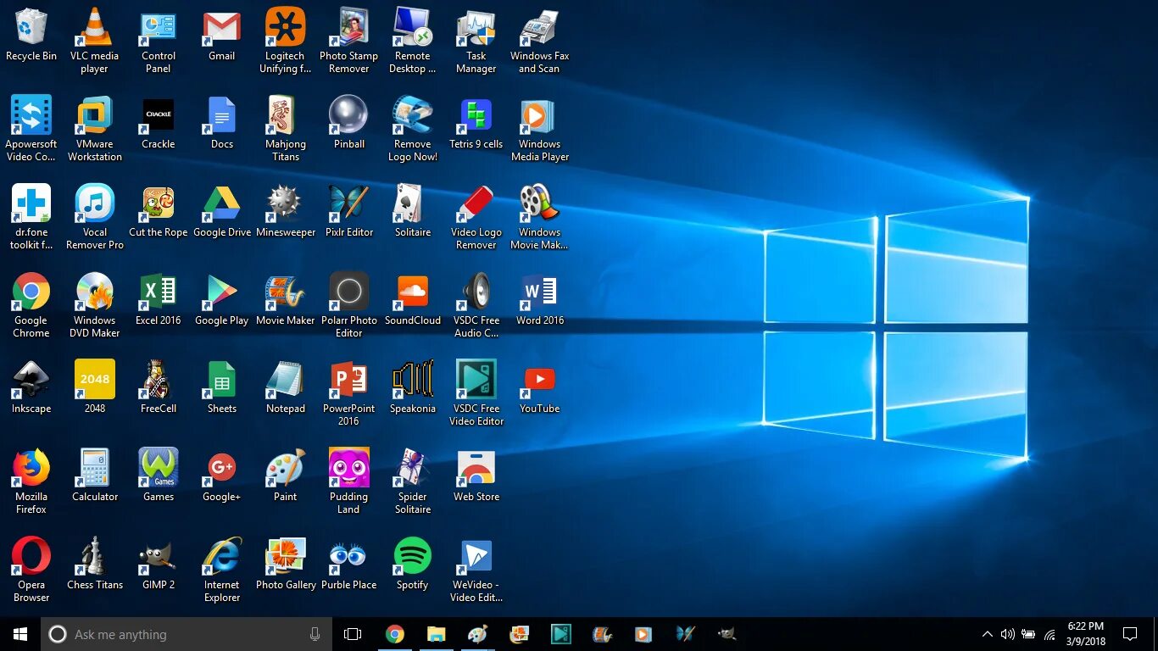Open File Explorer from the taskbar
The width and height of the screenshot is (1158, 651).
[436, 634]
